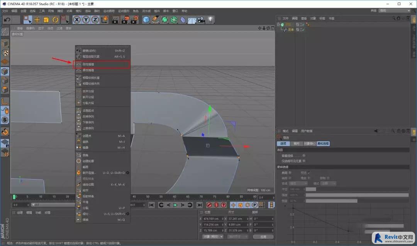Choose the spline pen tool icon

(x=155, y=20)
